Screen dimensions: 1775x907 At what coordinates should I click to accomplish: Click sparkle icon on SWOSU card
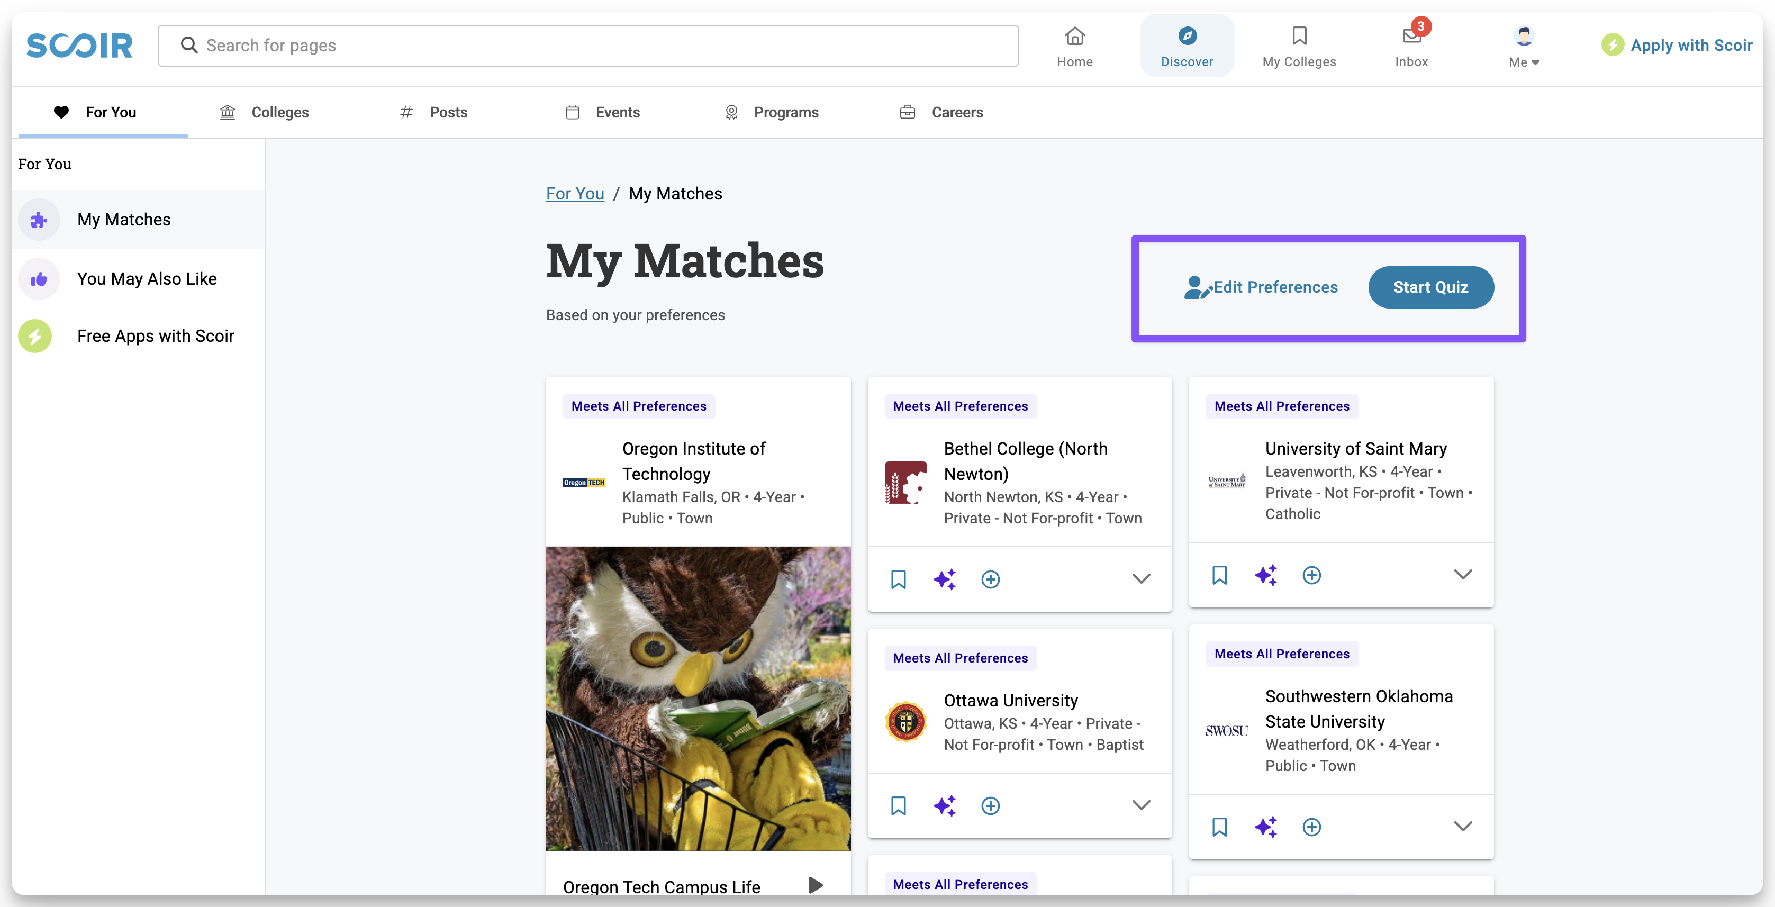pos(1265,827)
